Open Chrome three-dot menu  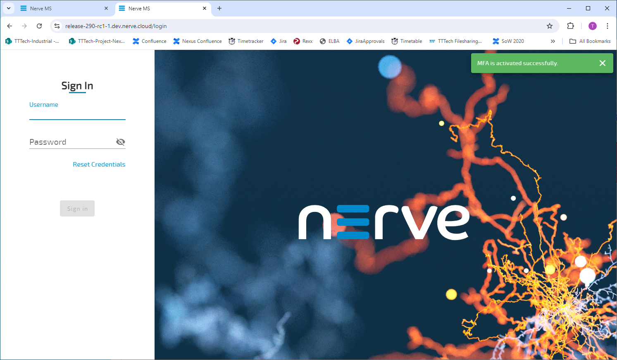click(607, 26)
